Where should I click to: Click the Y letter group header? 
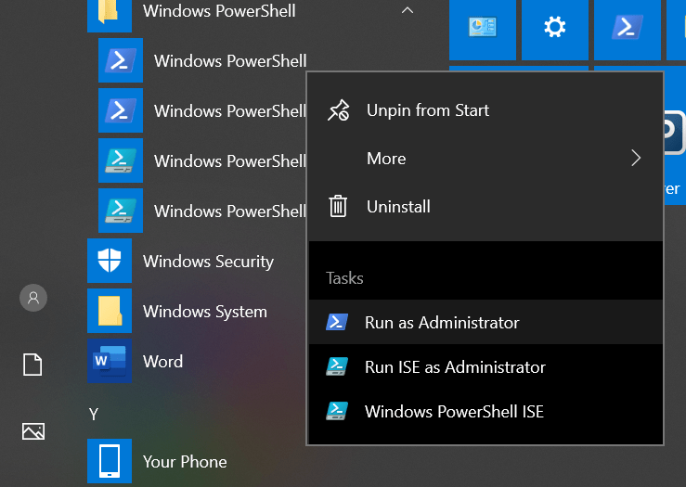click(x=93, y=414)
